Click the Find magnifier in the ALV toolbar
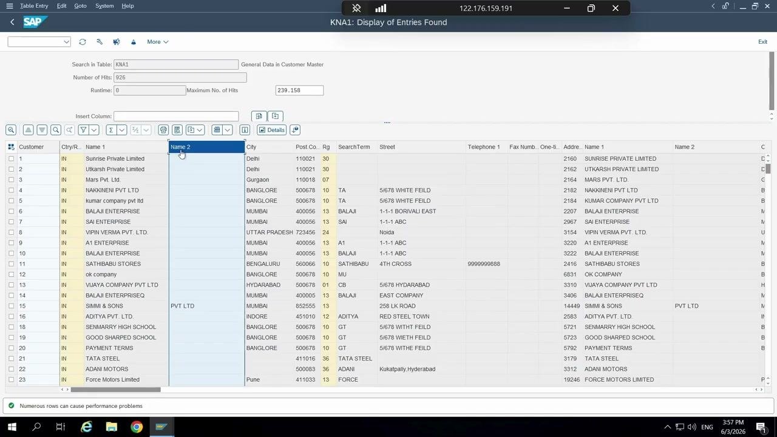 56,130
